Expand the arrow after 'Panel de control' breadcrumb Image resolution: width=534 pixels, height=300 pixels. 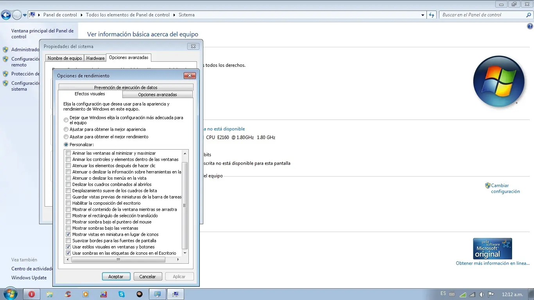pyautogui.click(x=82, y=15)
